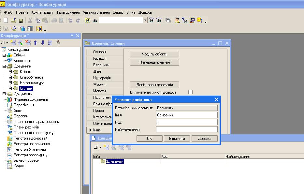The height and width of the screenshot is (194, 304).
Task: Open the Дії dropdown in Конфігурація panel
Action: [x=5, y=43]
